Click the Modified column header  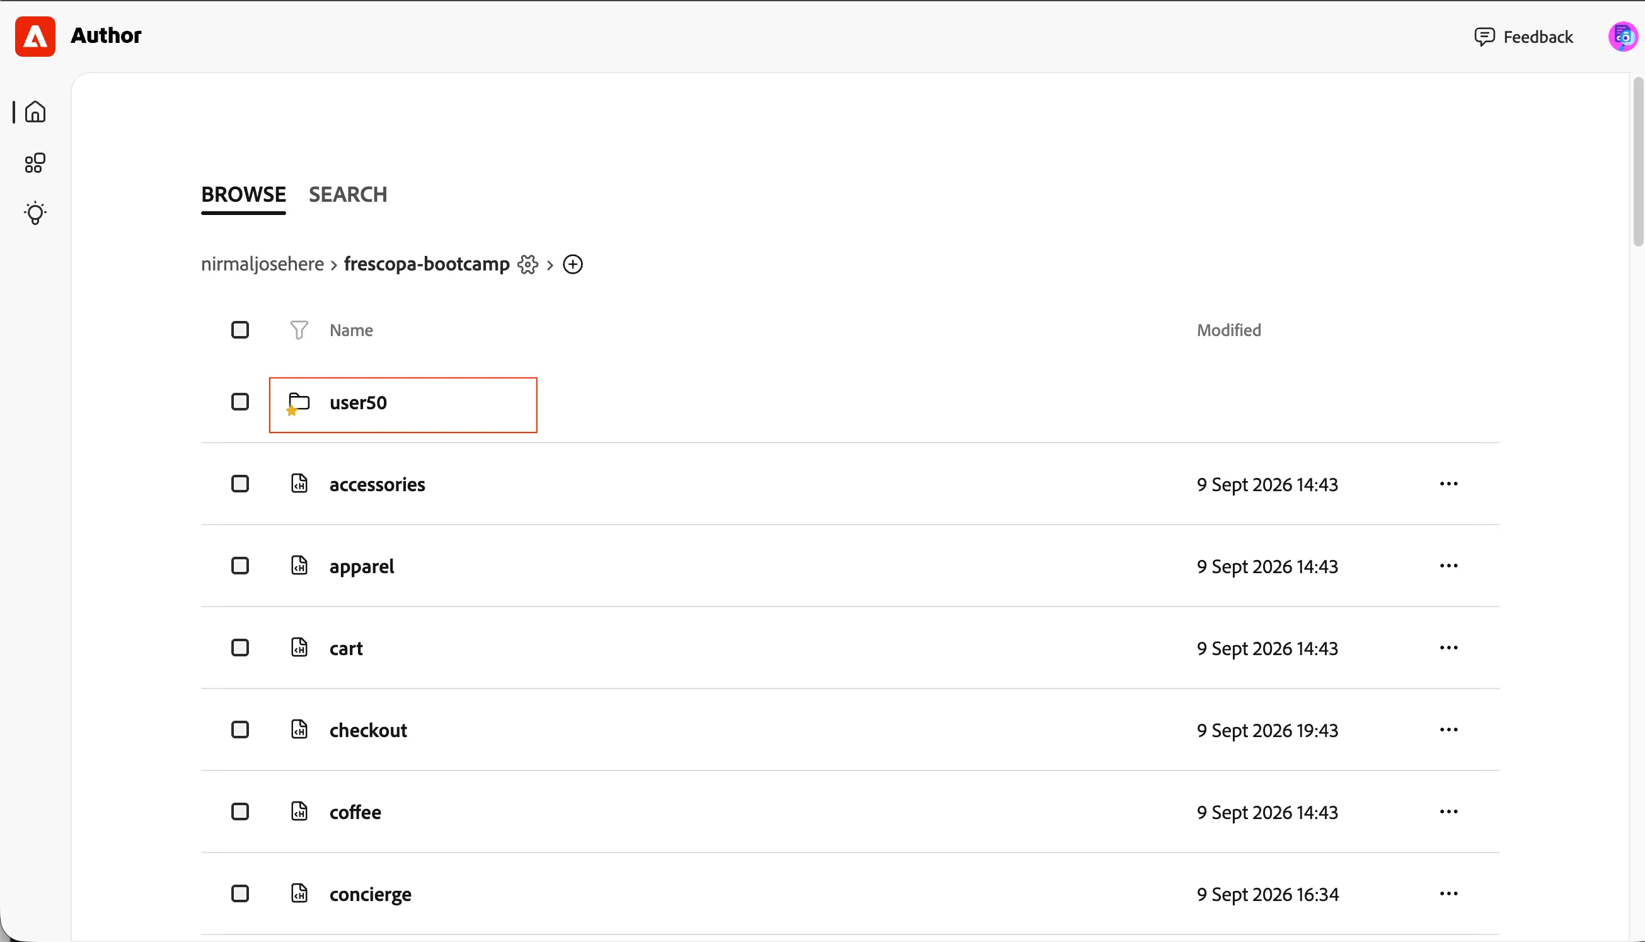pos(1228,330)
